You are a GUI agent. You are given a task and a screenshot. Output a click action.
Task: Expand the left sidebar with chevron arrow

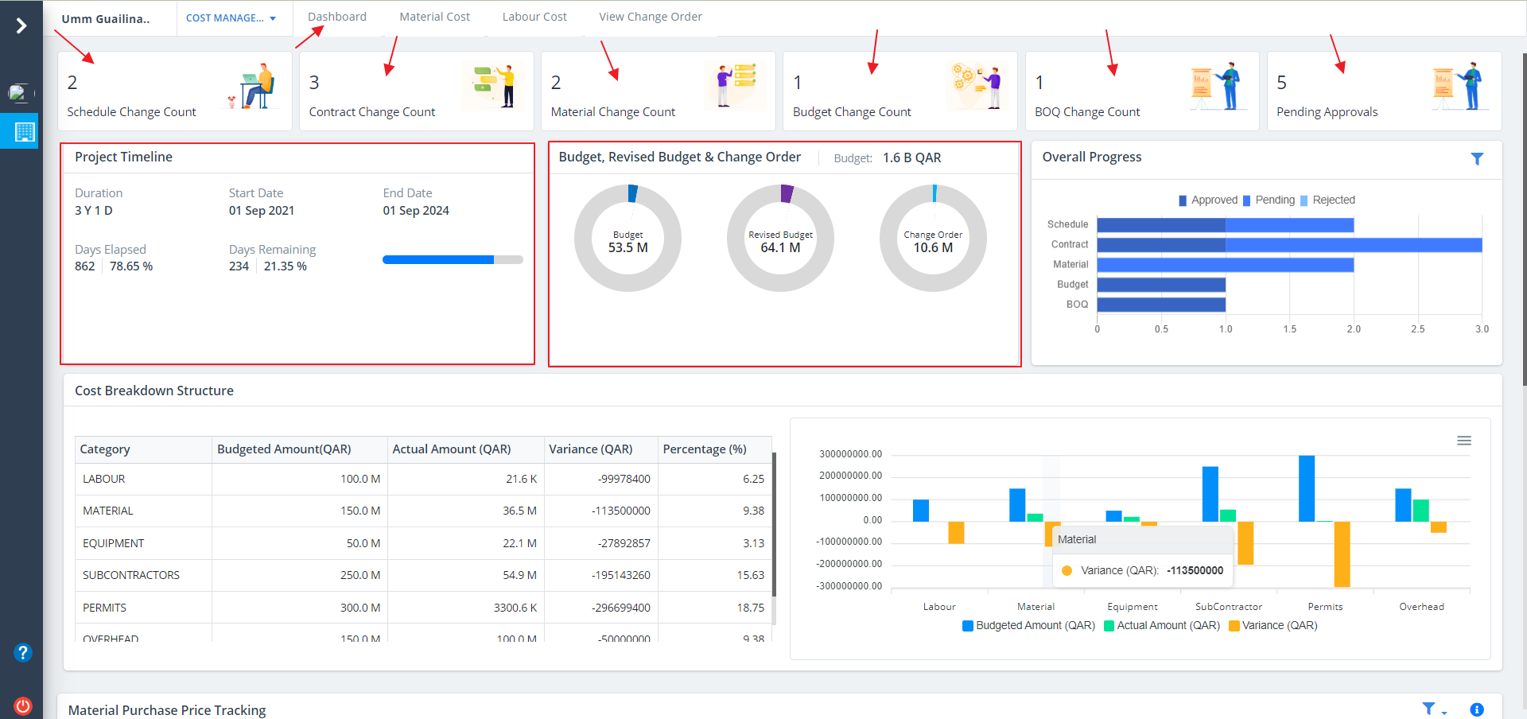pos(21,26)
